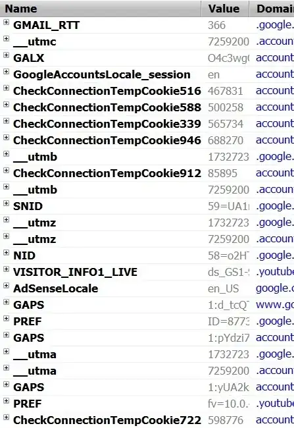This screenshot has width=294, height=428.
Task: Click the value 366 of GMAIL_RTT
Action: point(217,26)
